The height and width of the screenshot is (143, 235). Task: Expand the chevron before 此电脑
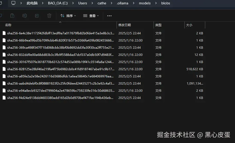pos(21,3)
